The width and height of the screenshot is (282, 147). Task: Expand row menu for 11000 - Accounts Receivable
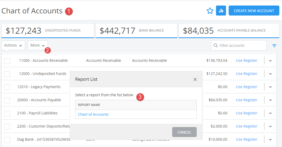[x=270, y=61]
